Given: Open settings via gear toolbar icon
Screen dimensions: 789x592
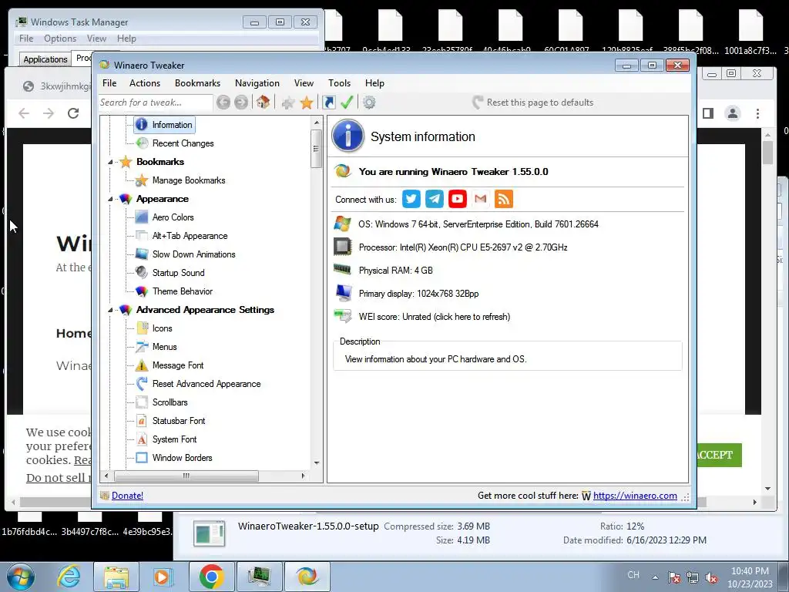Looking at the screenshot, I should point(369,103).
